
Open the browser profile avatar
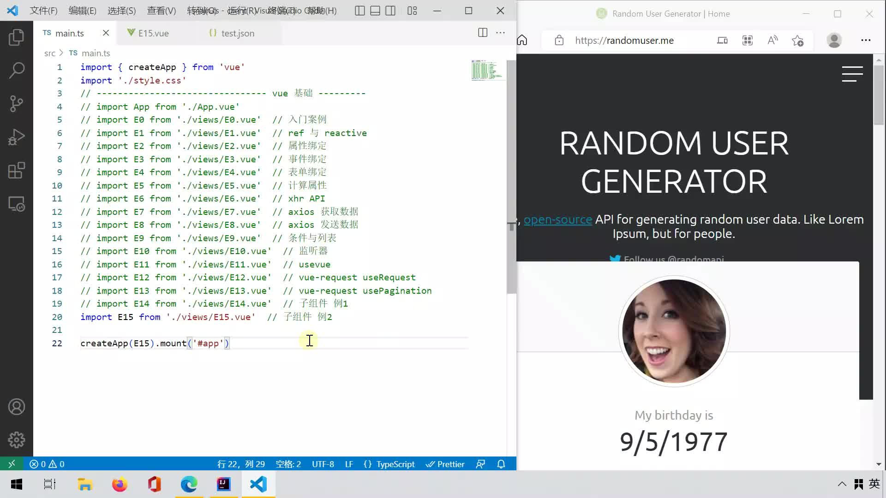[834, 40]
